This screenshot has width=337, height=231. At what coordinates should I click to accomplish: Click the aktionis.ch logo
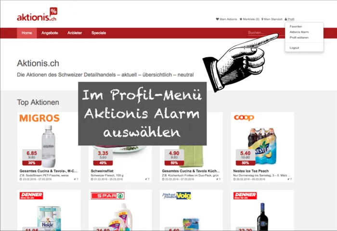click(37, 14)
